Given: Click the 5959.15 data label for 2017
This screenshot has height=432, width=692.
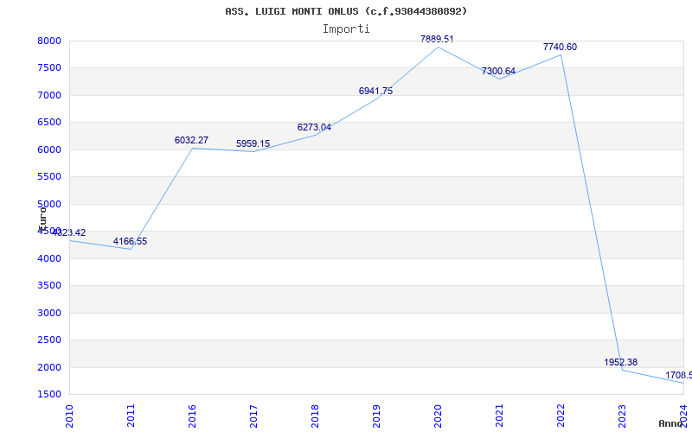Looking at the screenshot, I should (253, 143).
